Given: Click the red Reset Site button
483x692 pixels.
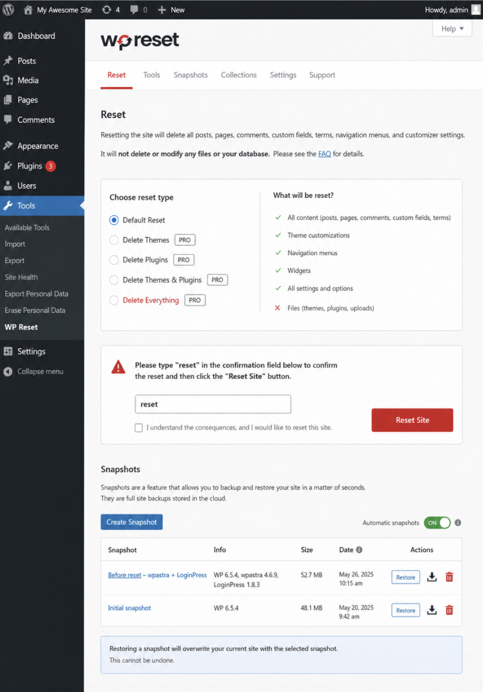Looking at the screenshot, I should coord(412,420).
